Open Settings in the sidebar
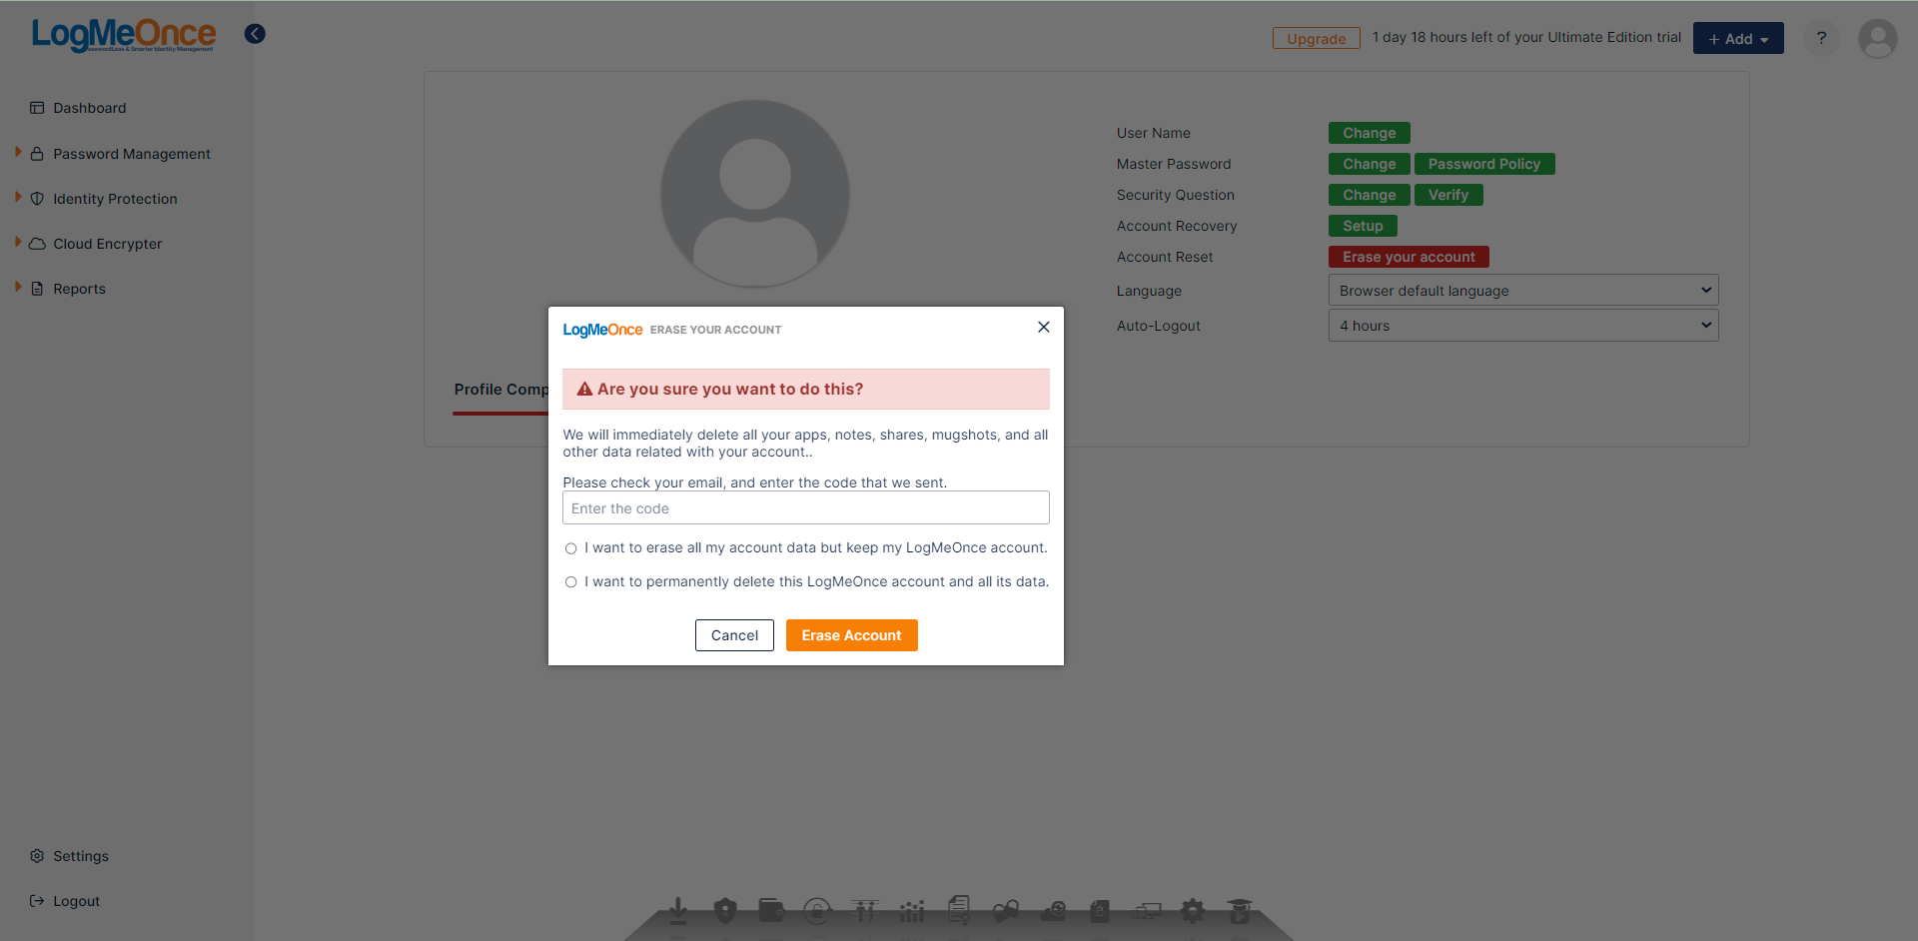Image resolution: width=1918 pixels, height=941 pixels. pyautogui.click(x=70, y=856)
